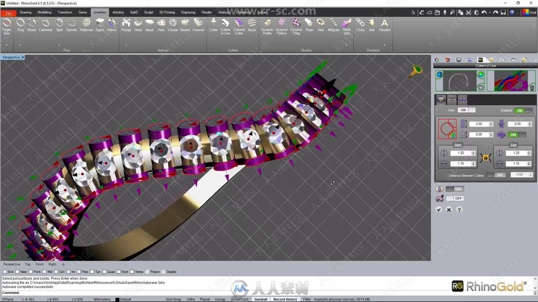The height and width of the screenshot is (302, 538).
Task: Select the Basket setting tool
Action: (x=185, y=25)
